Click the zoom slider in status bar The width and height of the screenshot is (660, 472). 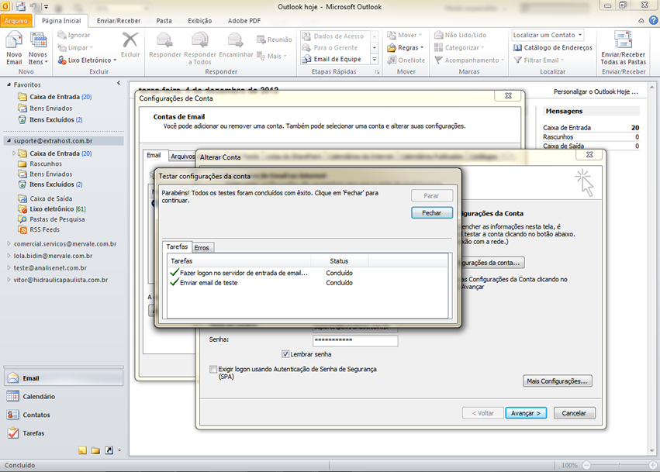click(x=619, y=465)
